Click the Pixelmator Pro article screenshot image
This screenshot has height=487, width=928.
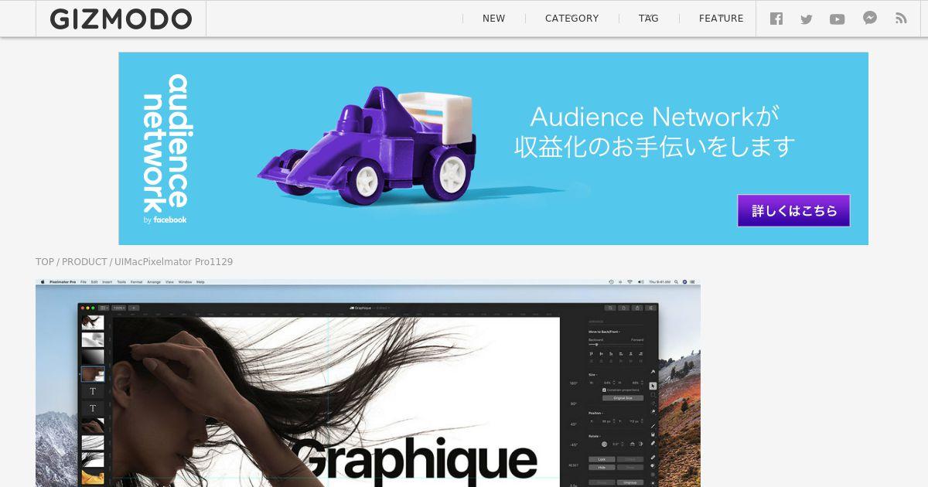click(x=368, y=383)
